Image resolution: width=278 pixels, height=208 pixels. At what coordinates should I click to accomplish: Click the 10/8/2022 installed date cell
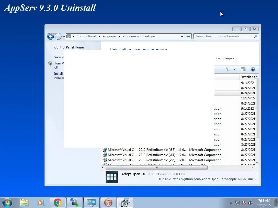point(248,98)
